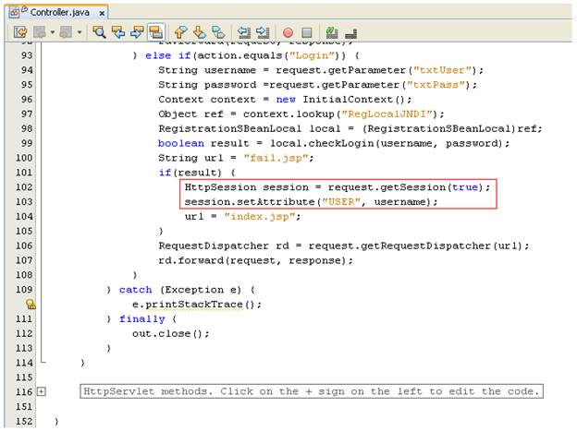Viewport: 577px width, 431px height.
Task: Click 'HttpSession session' declaration text
Action: [247, 187]
